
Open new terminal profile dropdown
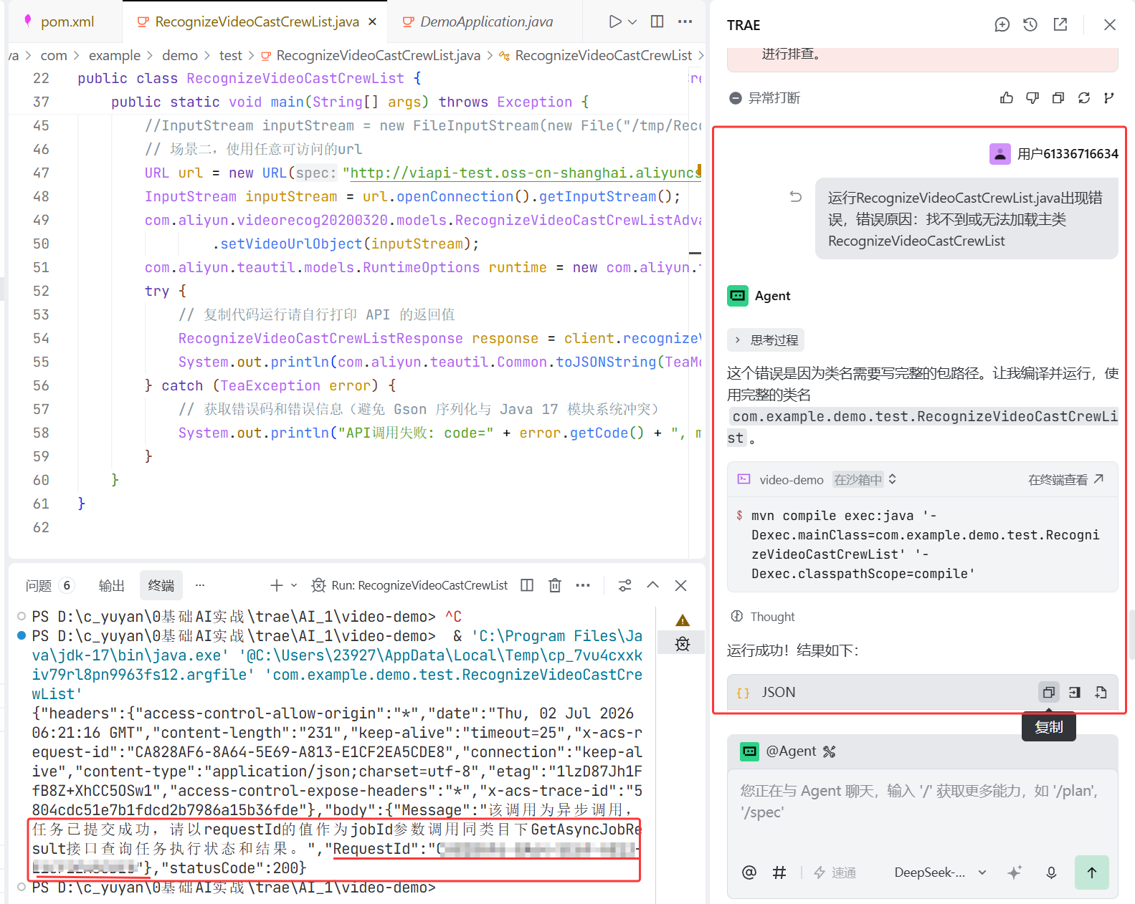[x=294, y=585]
